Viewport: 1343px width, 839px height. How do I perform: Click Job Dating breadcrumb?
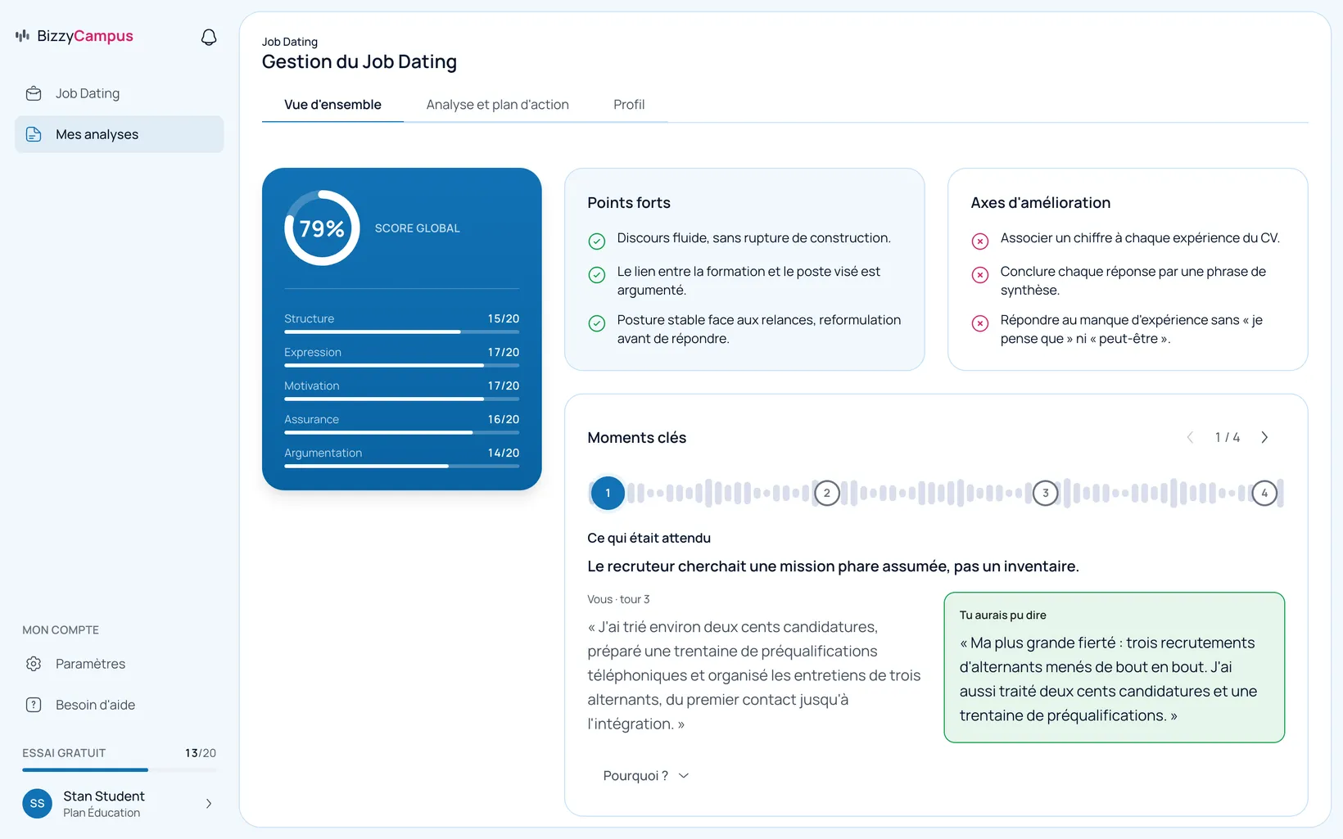[x=290, y=42]
